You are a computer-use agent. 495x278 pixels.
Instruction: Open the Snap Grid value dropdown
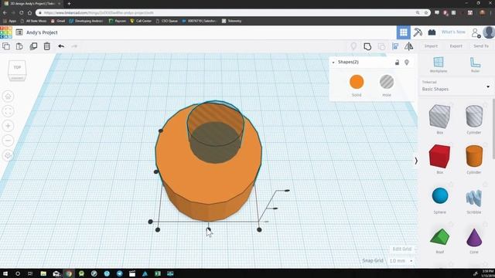click(401, 261)
